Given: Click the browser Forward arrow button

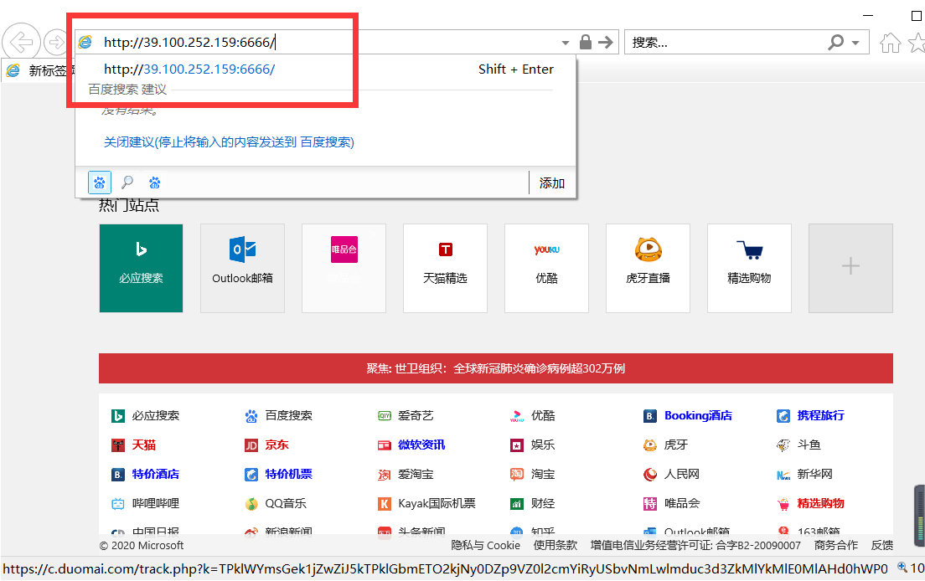Looking at the screenshot, I should [56, 43].
